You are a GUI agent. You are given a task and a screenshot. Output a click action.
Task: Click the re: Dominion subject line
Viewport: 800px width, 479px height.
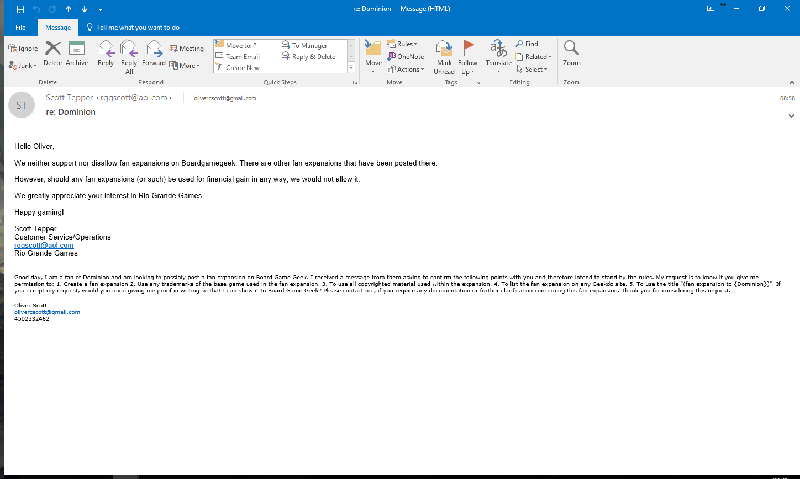point(71,112)
